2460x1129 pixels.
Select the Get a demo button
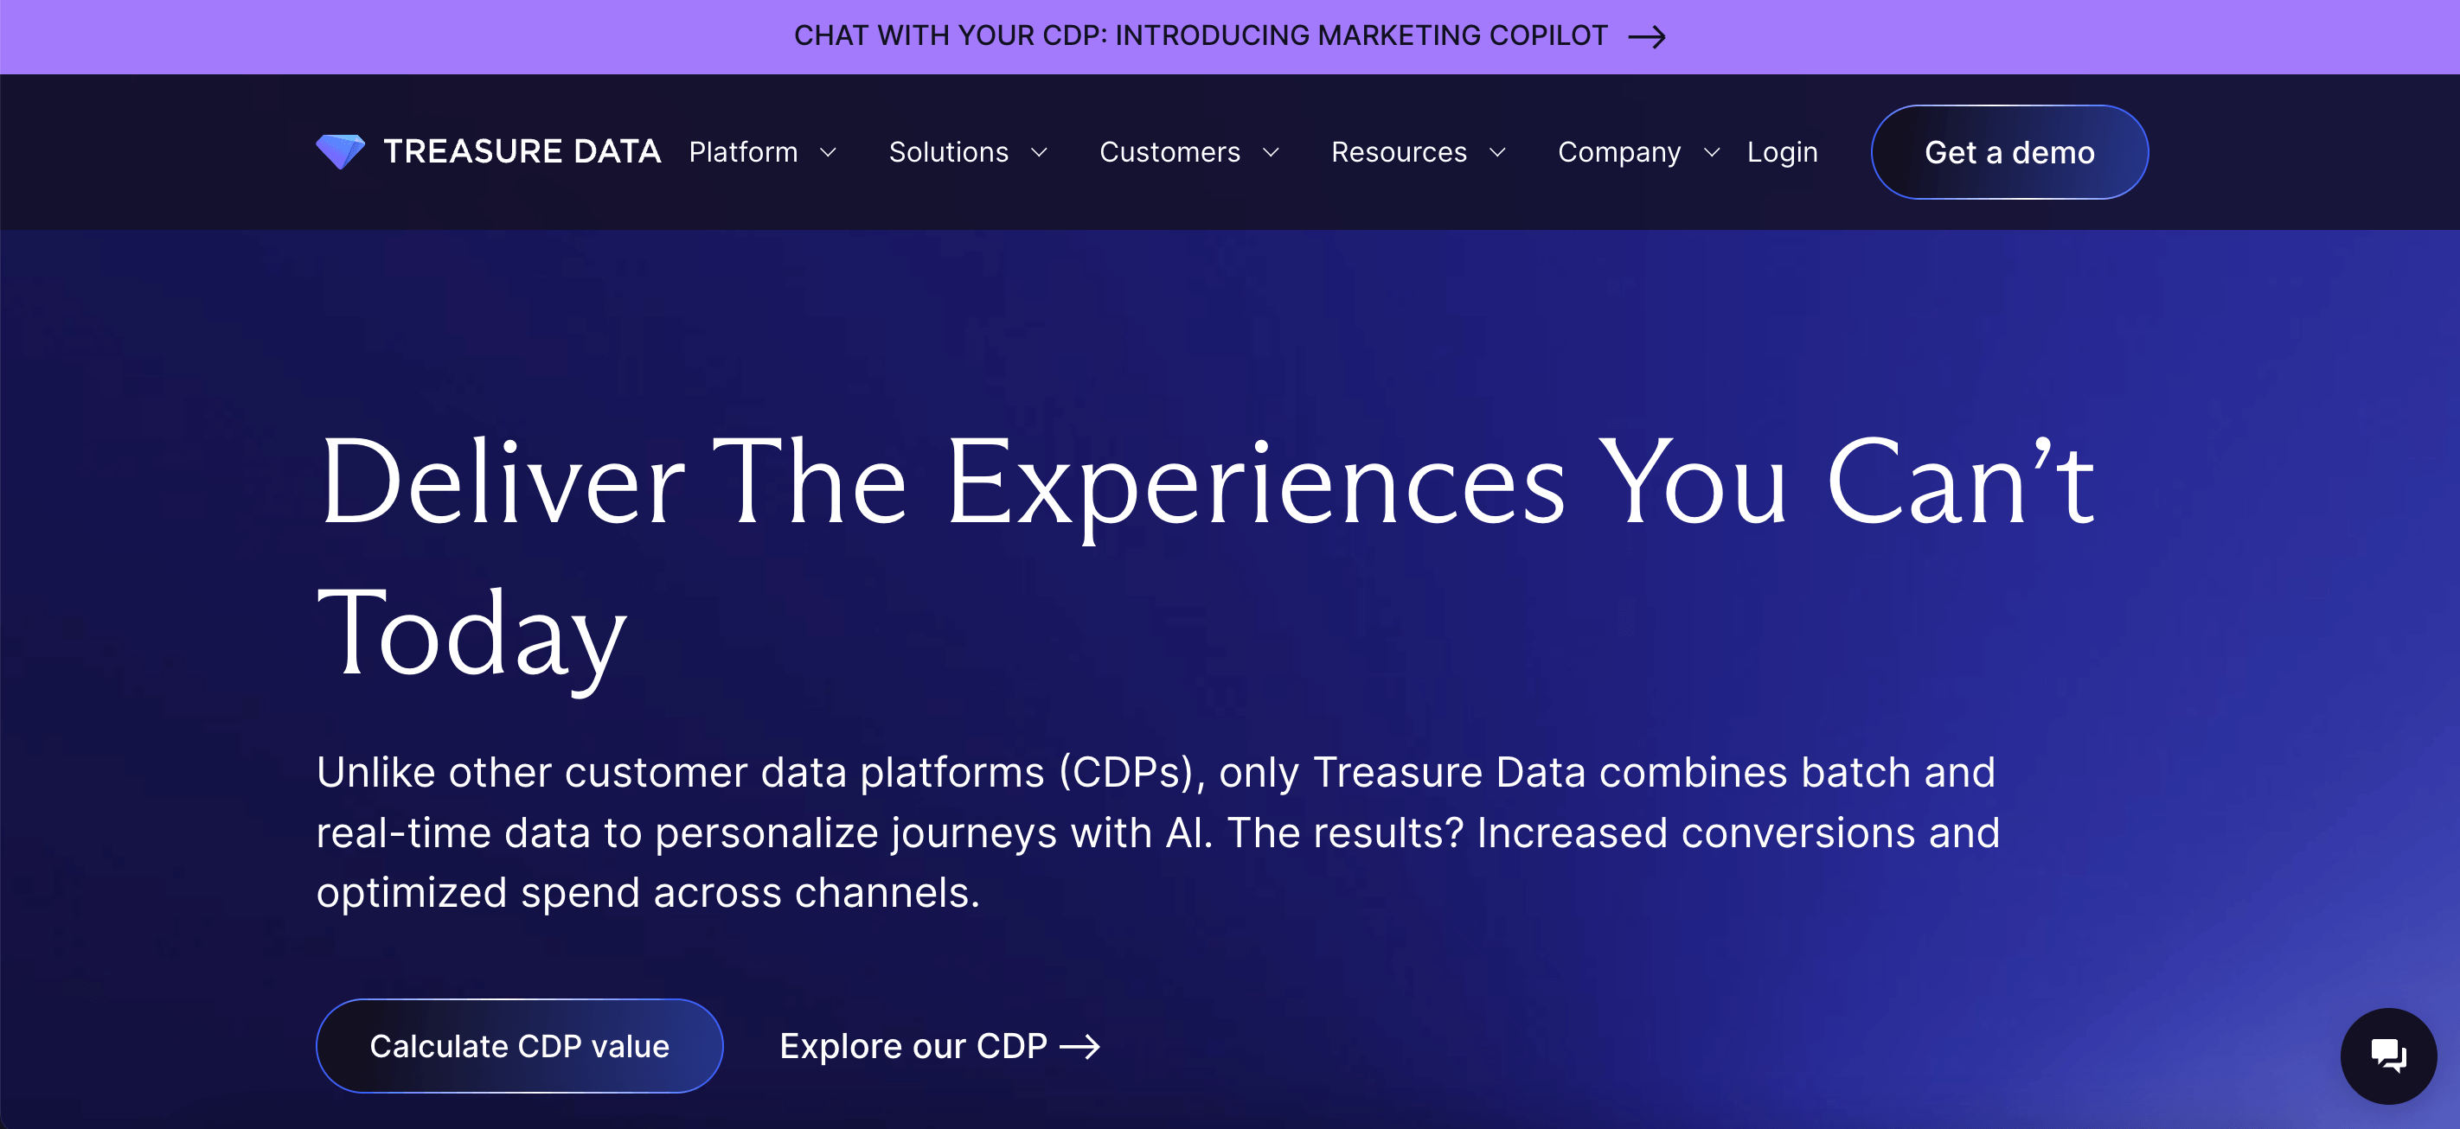tap(2009, 152)
